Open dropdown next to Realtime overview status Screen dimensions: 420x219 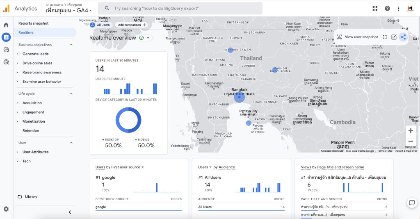pyautogui.click(x=148, y=38)
